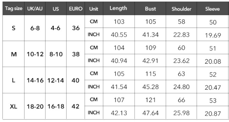Click the 47.64 bust inch value
This screenshot has height=122, width=229.
coord(150,113)
